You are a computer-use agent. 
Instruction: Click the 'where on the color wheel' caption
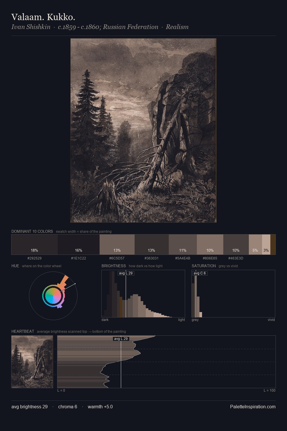tap(42, 266)
